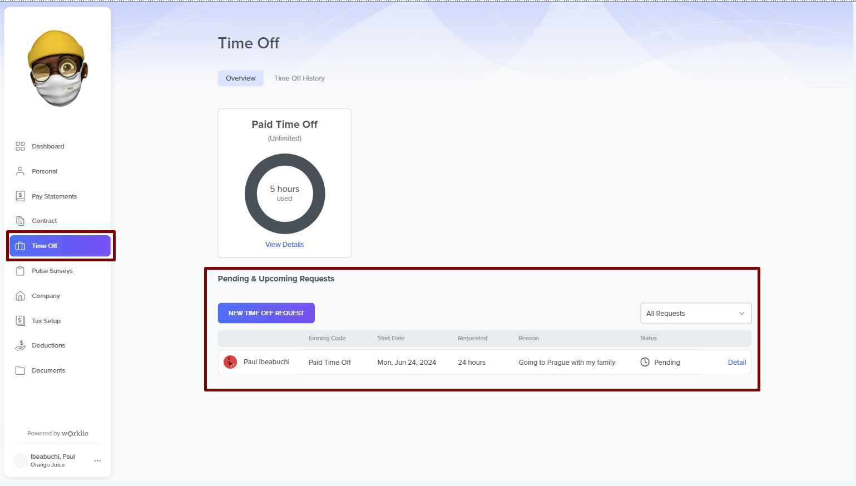Select the Overview tab
856x486 pixels.
click(x=240, y=78)
